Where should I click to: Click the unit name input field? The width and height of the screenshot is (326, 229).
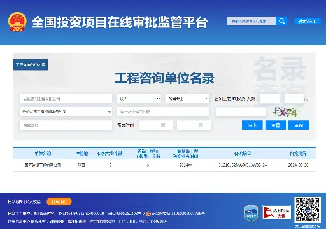(66, 99)
